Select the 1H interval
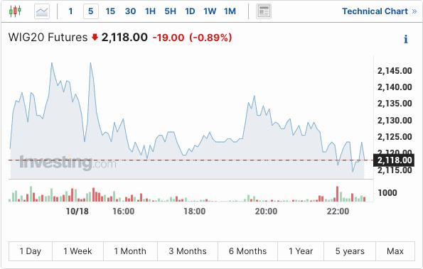The image size is (423, 269). tap(150, 11)
